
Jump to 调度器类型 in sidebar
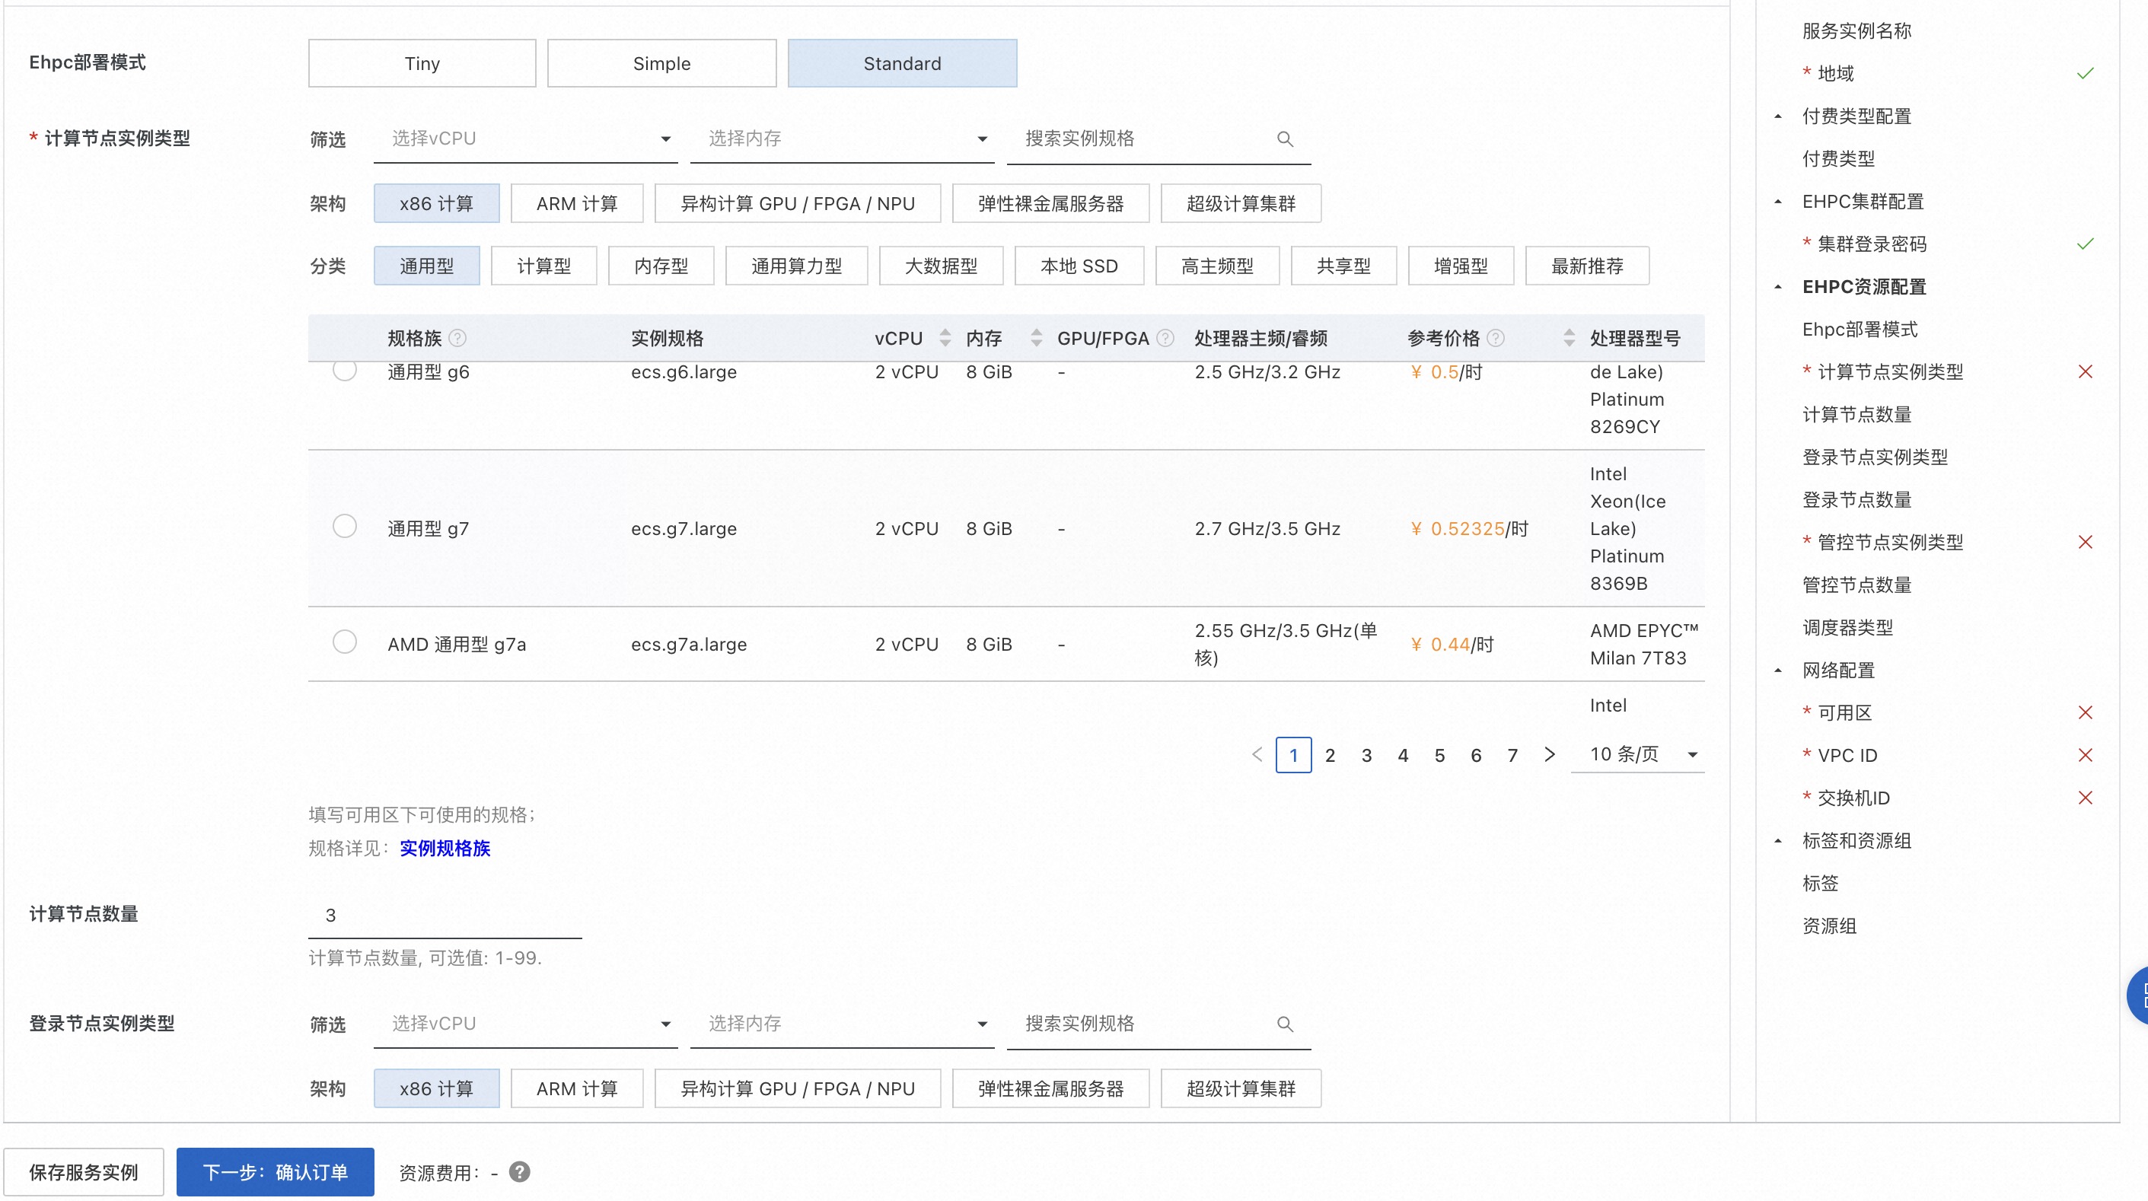(x=1848, y=628)
